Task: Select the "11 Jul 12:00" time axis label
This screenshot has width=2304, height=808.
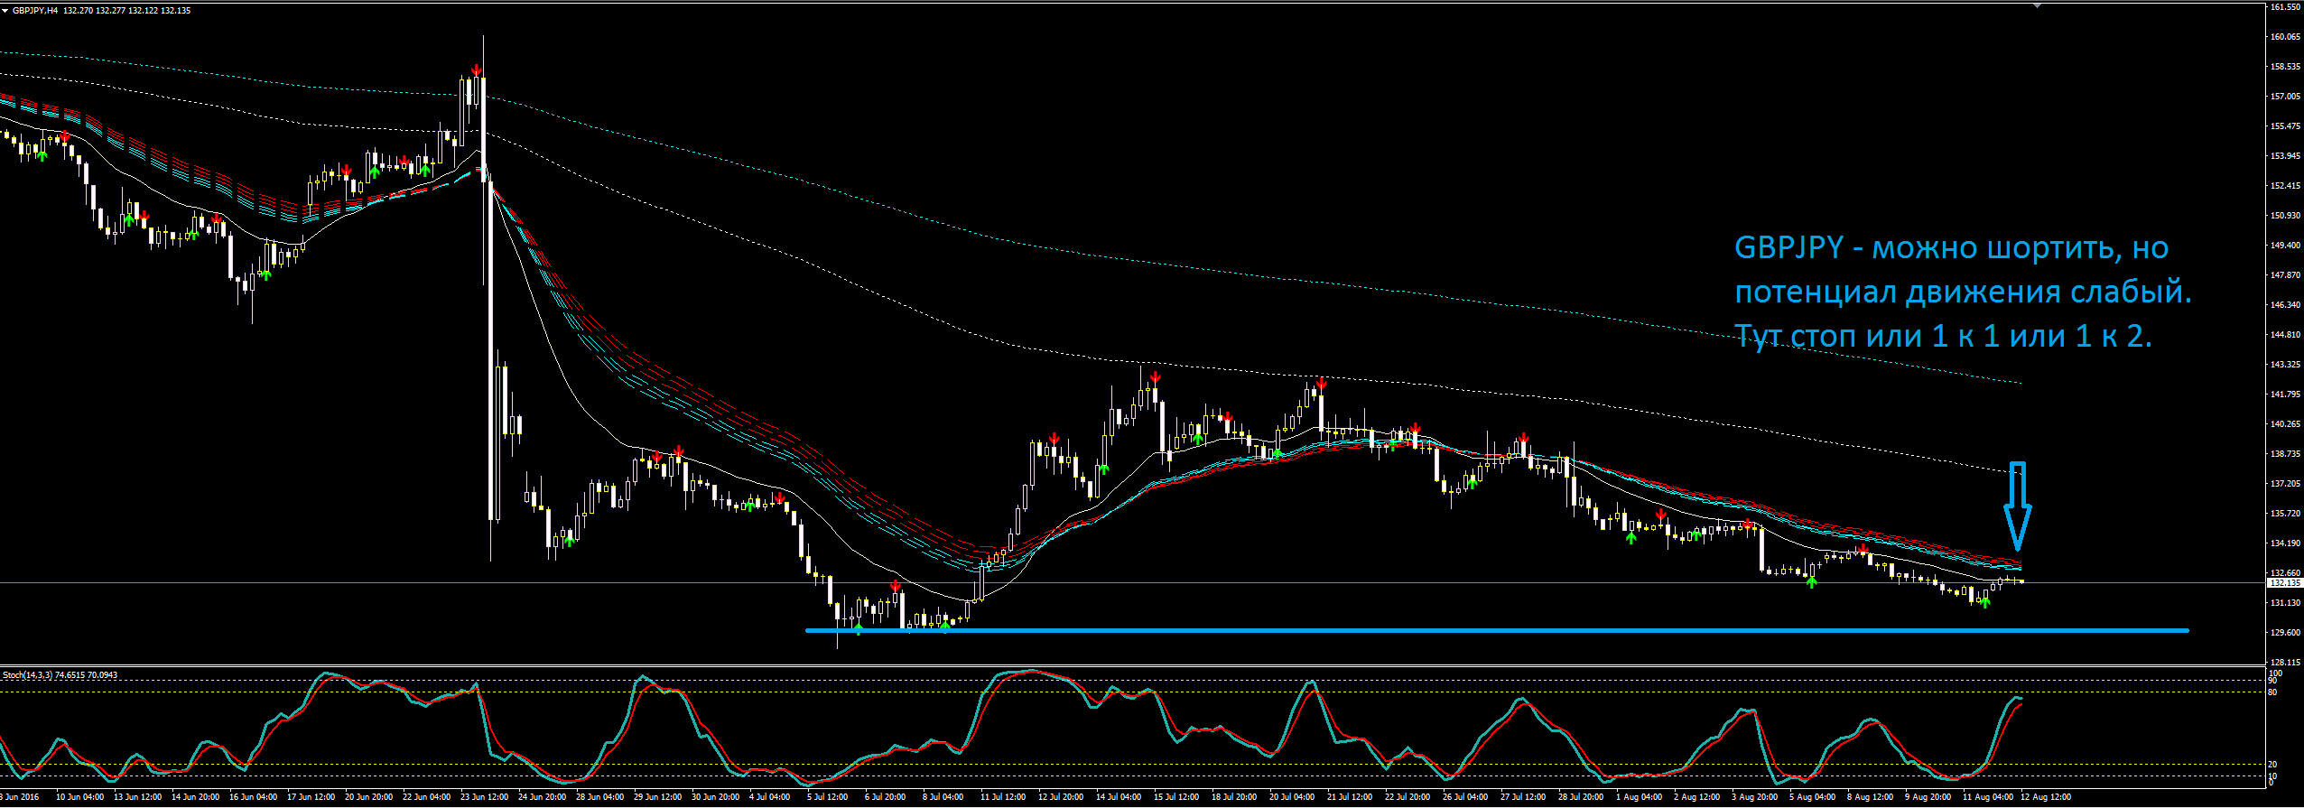Action: click(1003, 797)
